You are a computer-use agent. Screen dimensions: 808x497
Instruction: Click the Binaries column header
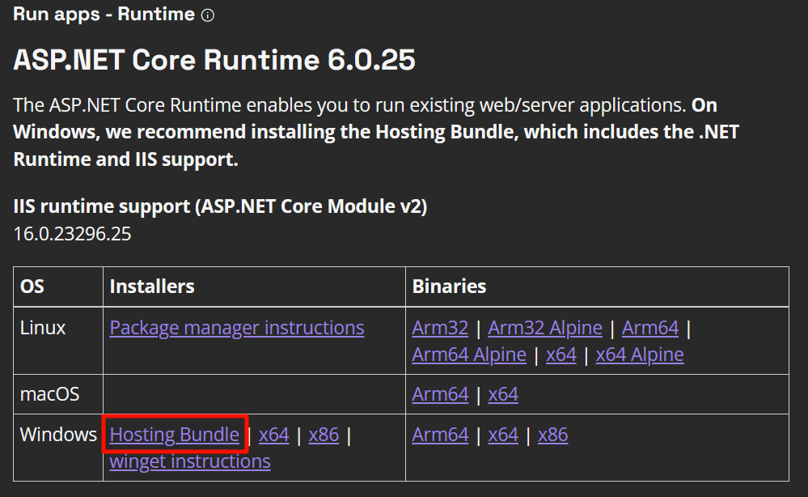click(450, 286)
